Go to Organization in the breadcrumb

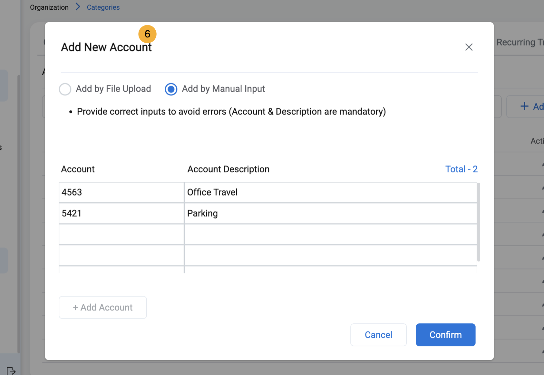(x=49, y=7)
